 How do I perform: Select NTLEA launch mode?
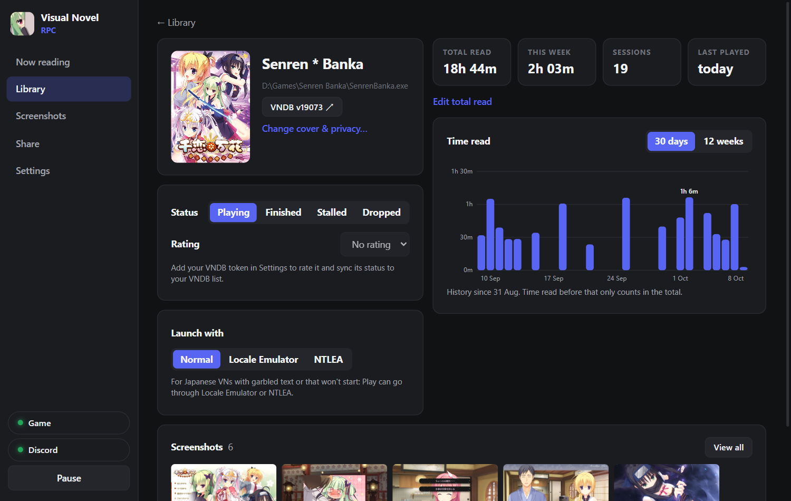pos(329,360)
